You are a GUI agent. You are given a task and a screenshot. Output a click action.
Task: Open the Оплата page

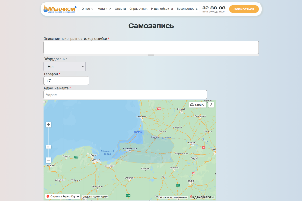point(120,9)
